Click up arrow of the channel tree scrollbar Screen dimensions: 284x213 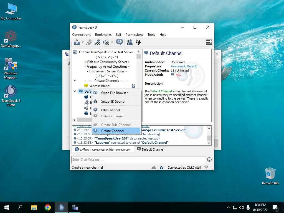coord(139,52)
